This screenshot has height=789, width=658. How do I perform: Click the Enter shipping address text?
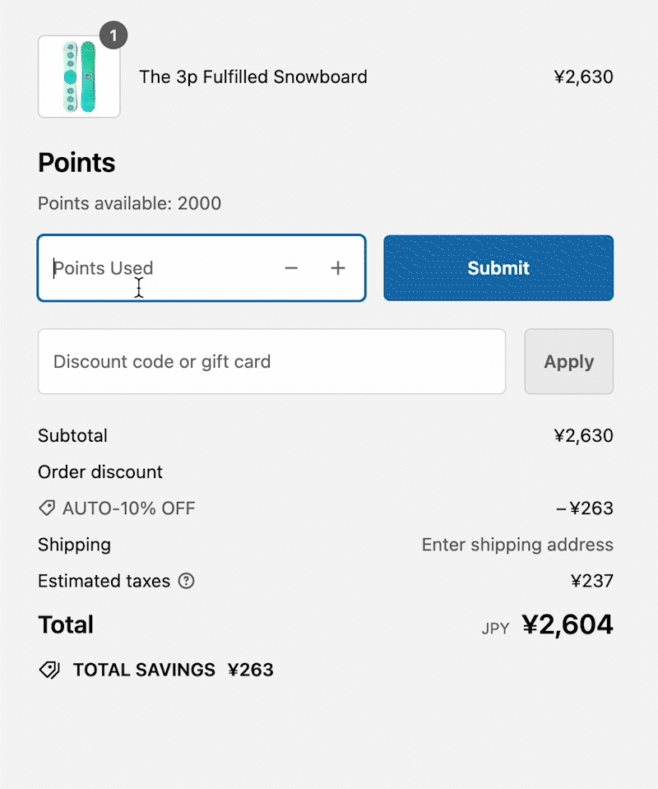517,545
